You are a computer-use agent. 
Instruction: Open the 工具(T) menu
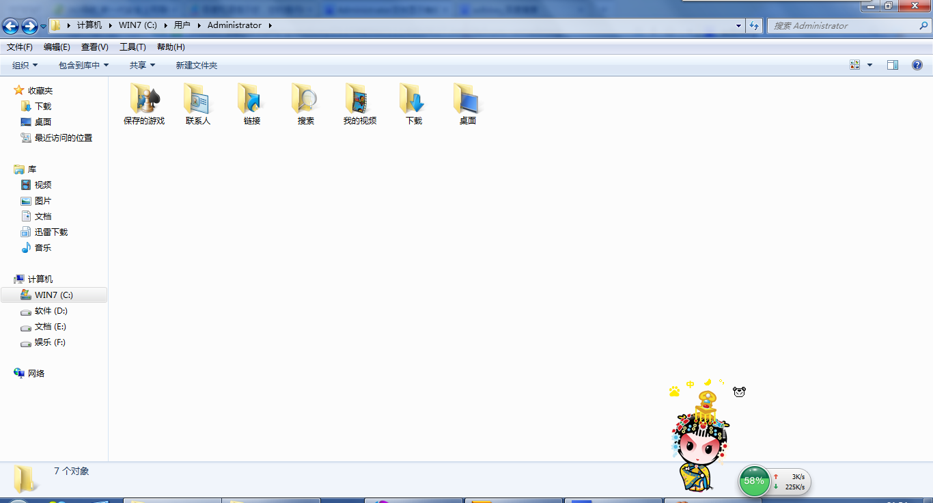point(133,47)
